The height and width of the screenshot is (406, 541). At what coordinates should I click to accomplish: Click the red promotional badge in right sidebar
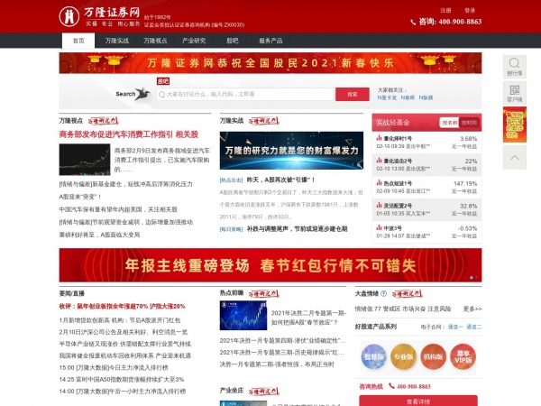pos(515,125)
